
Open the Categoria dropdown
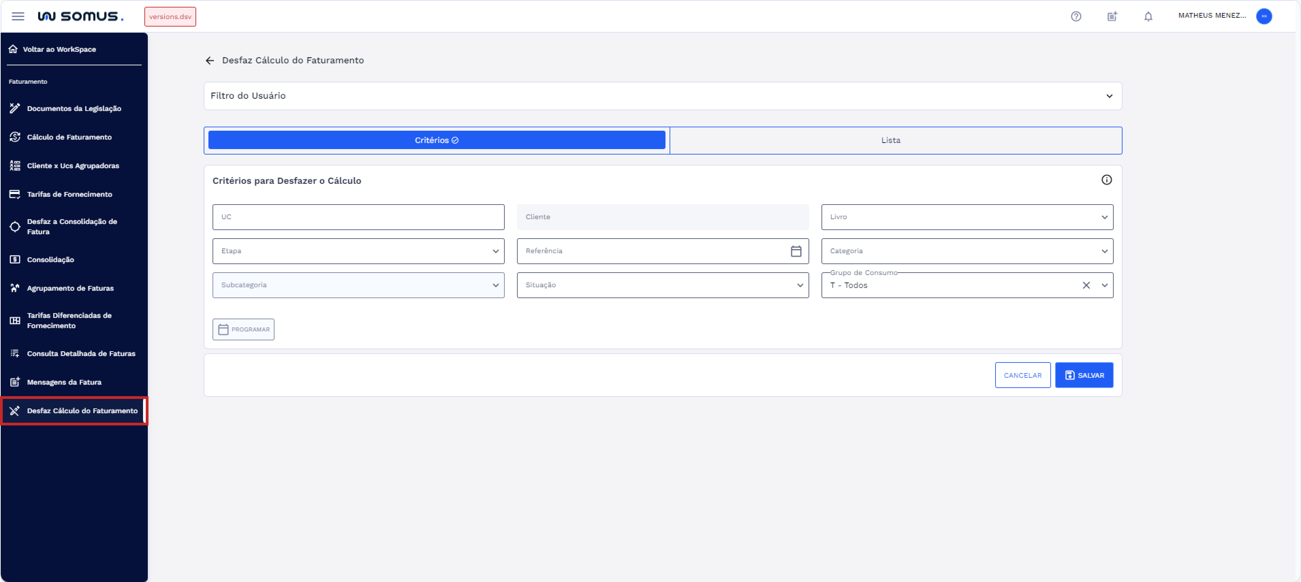[x=967, y=251]
